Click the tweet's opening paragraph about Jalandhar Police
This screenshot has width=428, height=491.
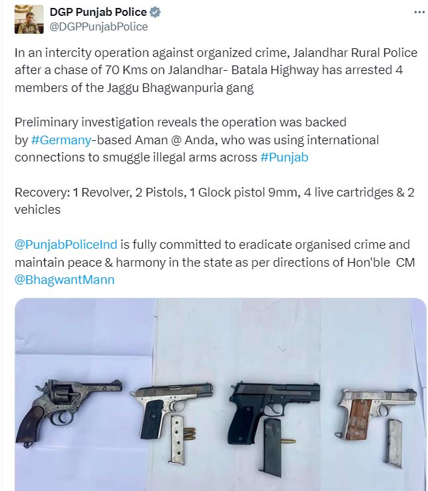[216, 70]
